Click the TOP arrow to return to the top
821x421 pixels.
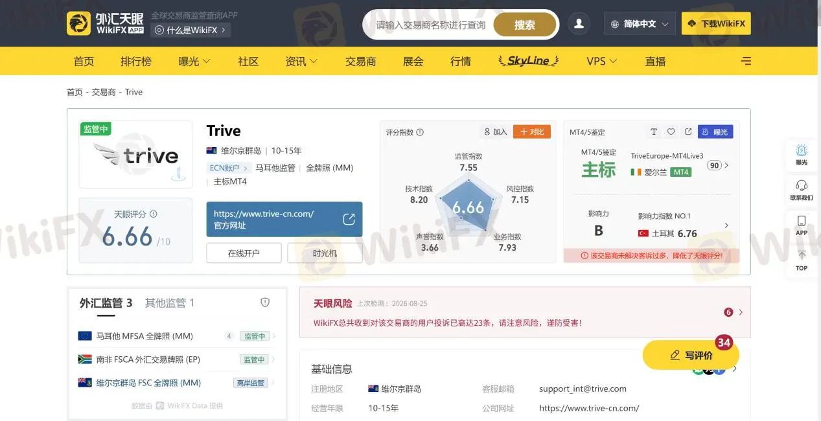802,260
